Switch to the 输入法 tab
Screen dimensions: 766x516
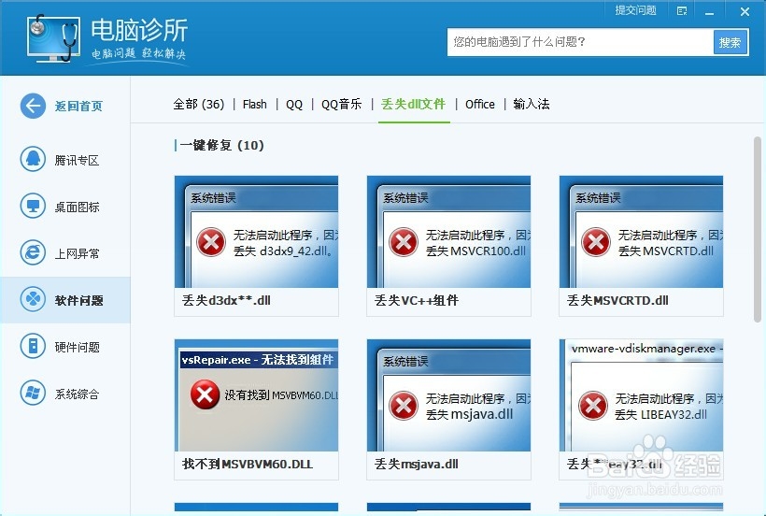click(532, 104)
